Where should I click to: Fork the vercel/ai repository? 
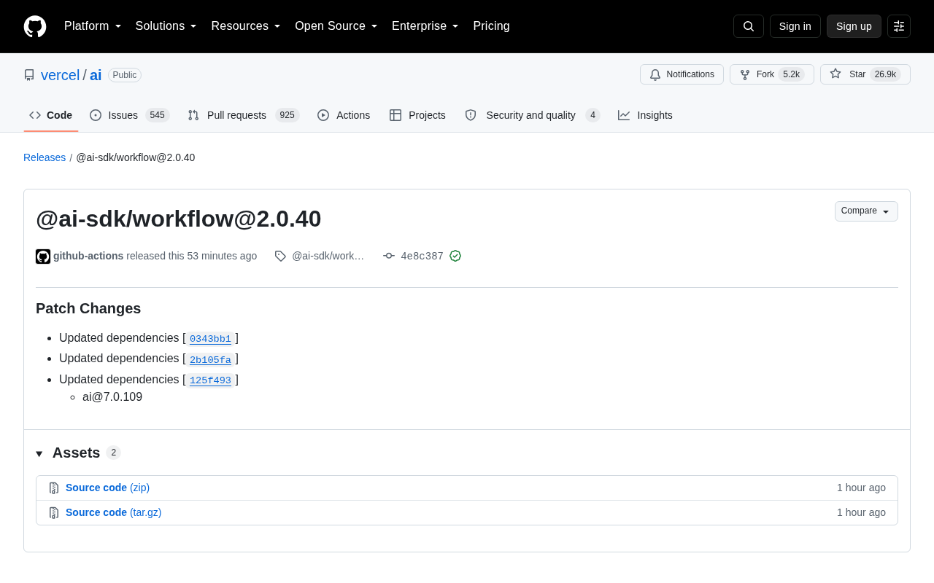pyautogui.click(x=772, y=74)
